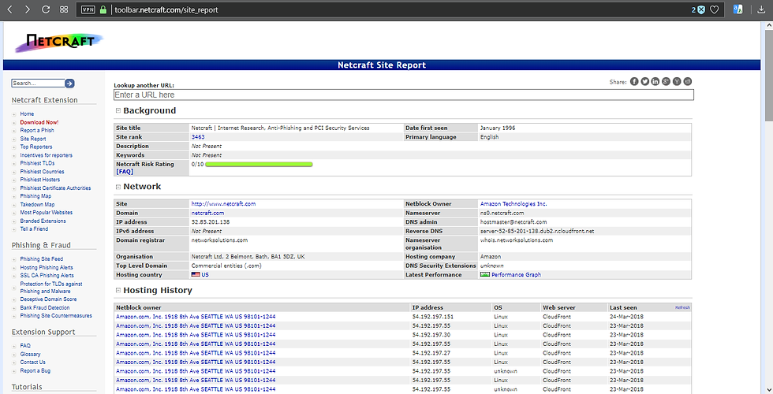Click the Performance Graph chart icon
The height and width of the screenshot is (394, 773).
484,275
